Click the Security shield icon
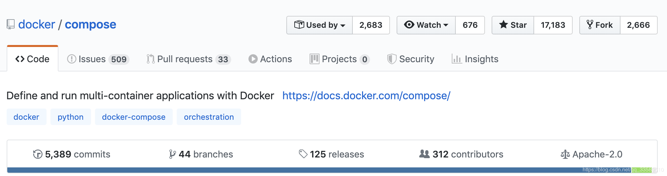 pos(392,59)
